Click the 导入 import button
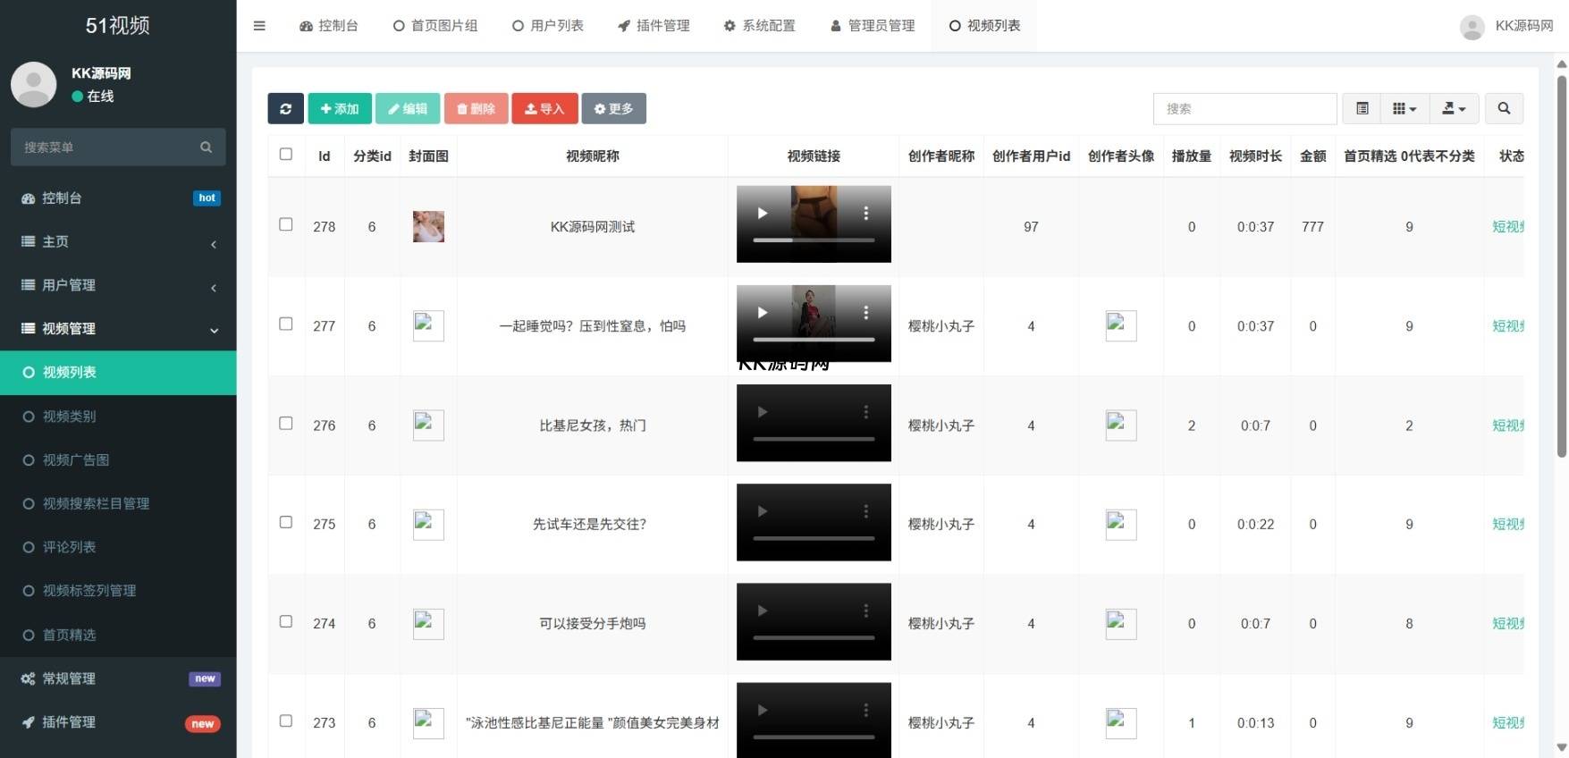The image size is (1569, 758). [x=544, y=109]
